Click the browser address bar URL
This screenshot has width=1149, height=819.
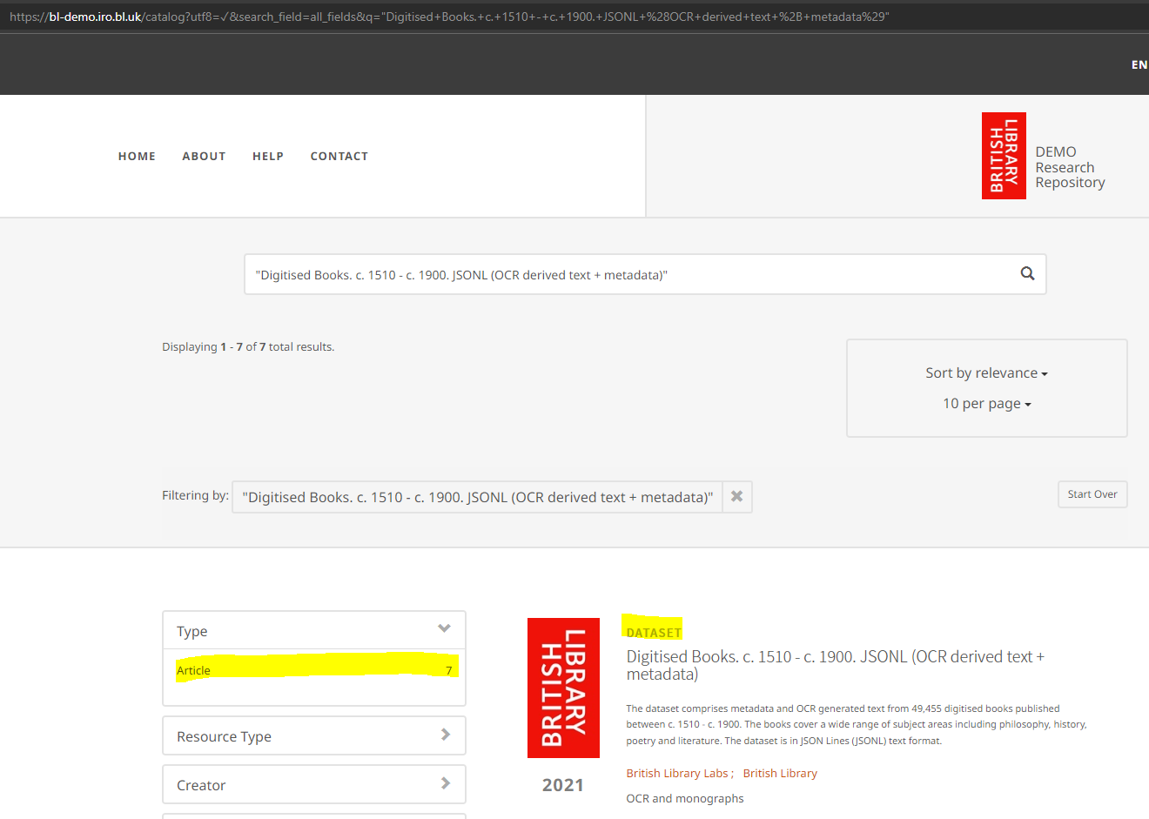[x=449, y=17]
